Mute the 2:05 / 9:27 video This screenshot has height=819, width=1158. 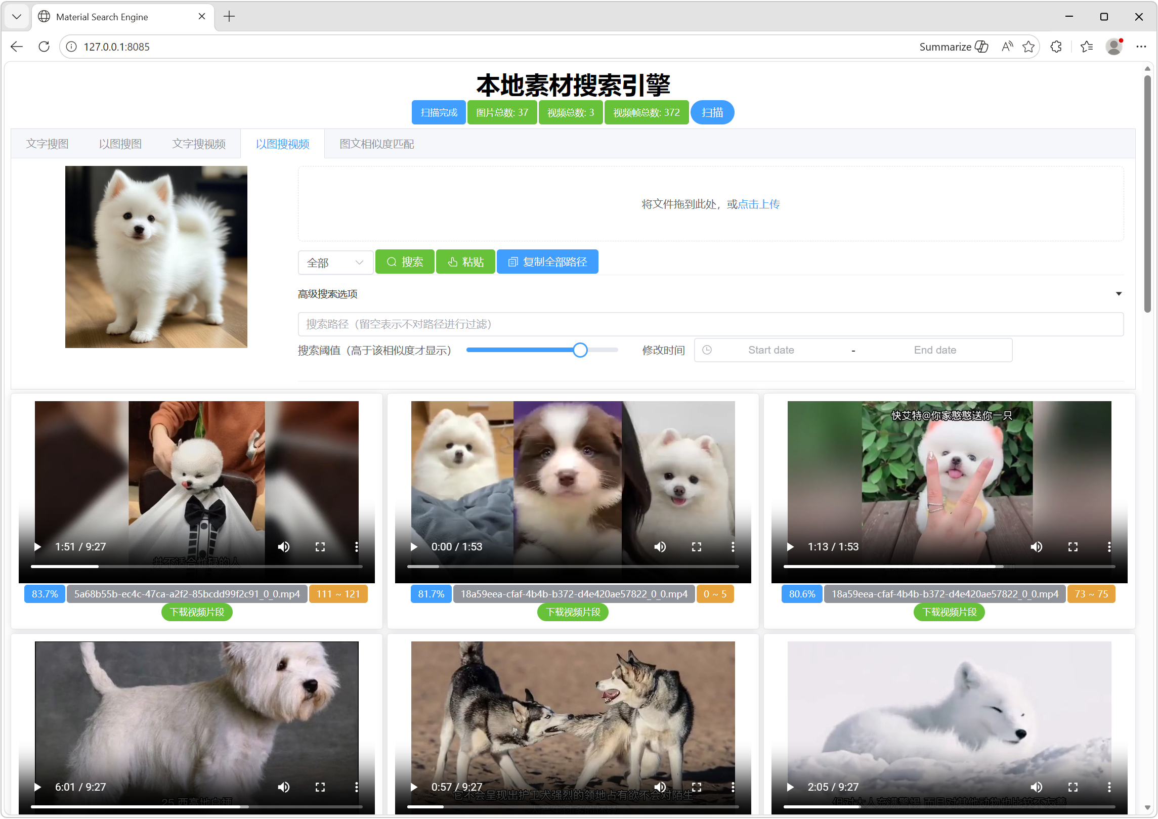pyautogui.click(x=1037, y=787)
